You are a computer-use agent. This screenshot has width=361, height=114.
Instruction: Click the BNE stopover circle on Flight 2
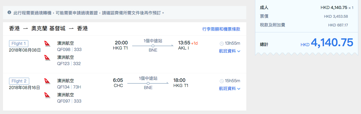pyautogui.click(x=148, y=83)
